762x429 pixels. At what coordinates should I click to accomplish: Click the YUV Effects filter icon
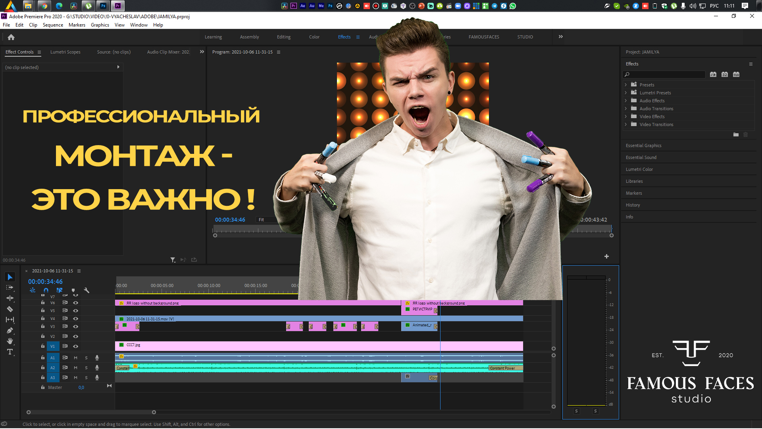click(736, 75)
